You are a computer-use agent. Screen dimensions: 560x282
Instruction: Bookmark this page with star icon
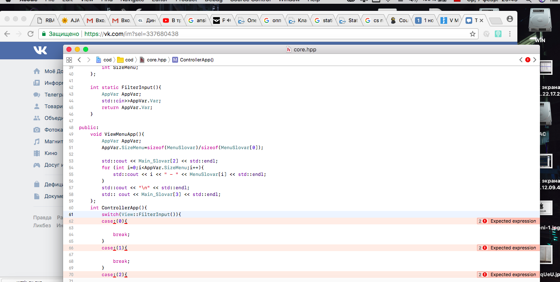coord(473,34)
